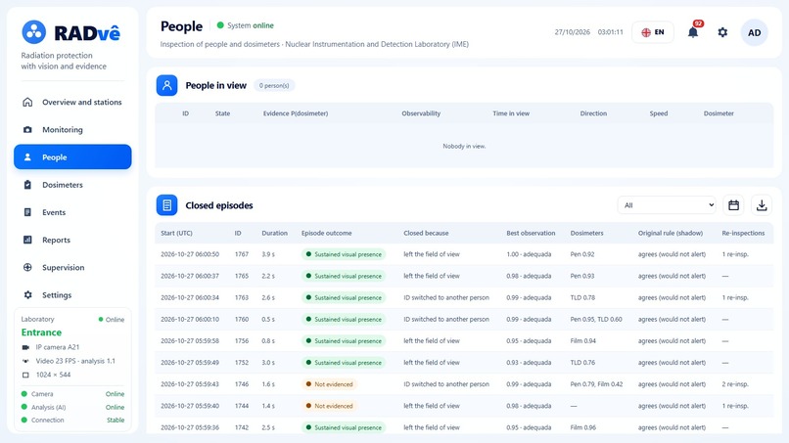Select episode row with ID 1767
Screen dimensions: 789x443
(464, 254)
